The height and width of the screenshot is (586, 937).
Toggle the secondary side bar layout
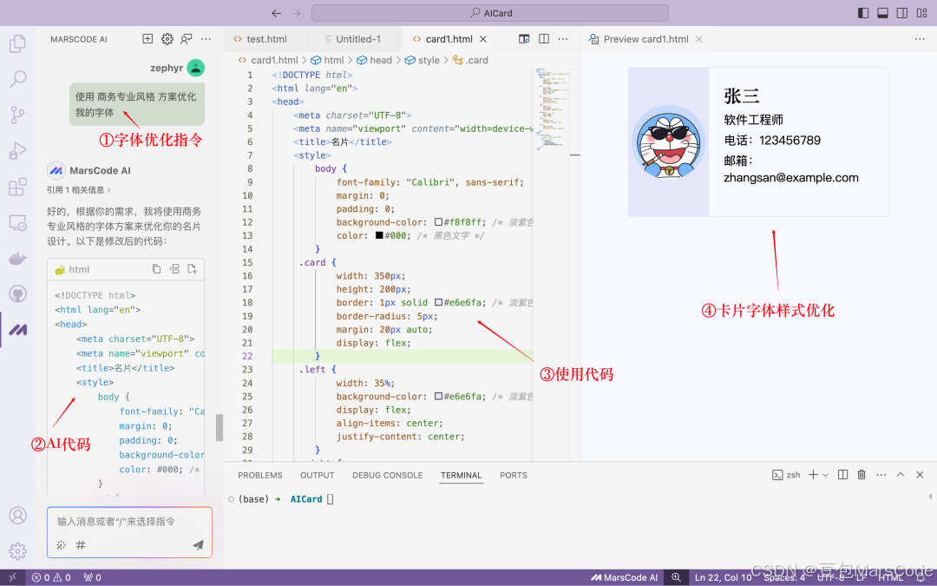902,13
